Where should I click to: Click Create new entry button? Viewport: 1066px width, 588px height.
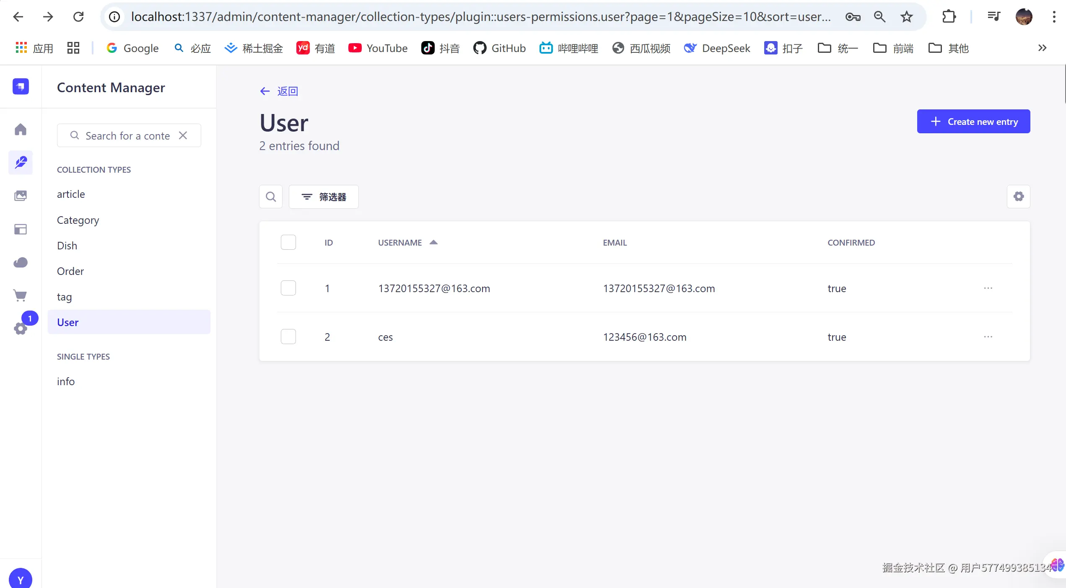[x=973, y=122]
